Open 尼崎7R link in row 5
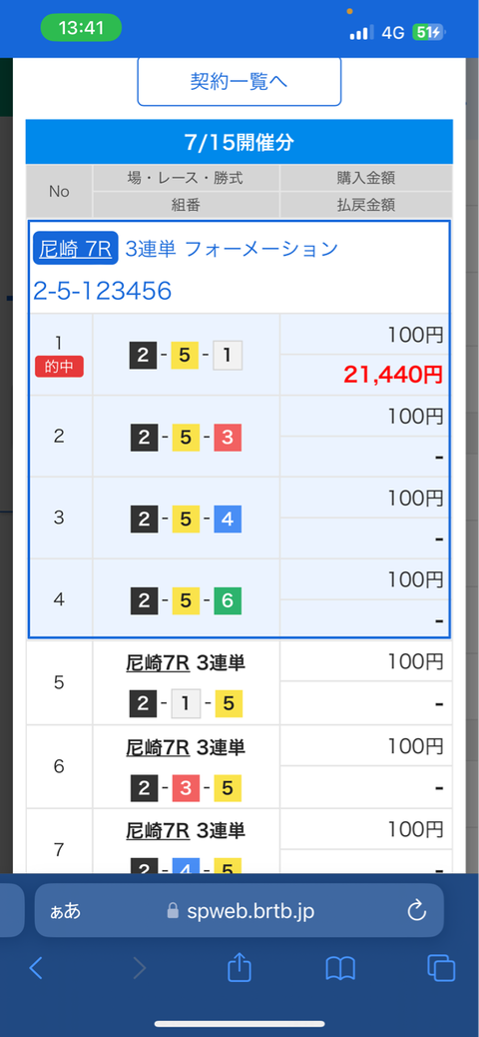The image size is (479, 1037). tap(158, 664)
